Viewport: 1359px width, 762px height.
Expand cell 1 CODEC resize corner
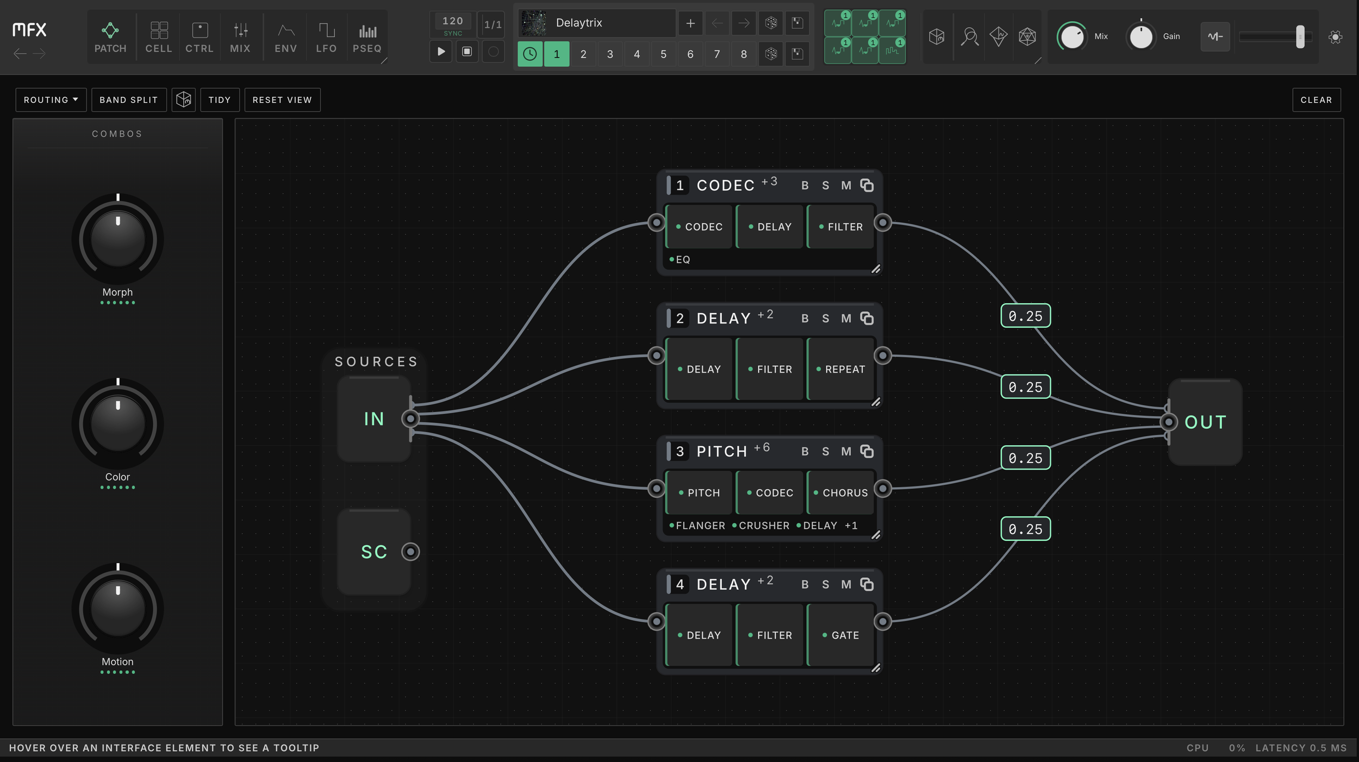pos(876,269)
